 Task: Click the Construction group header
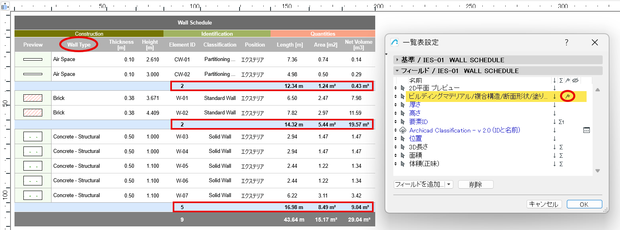[x=89, y=34]
